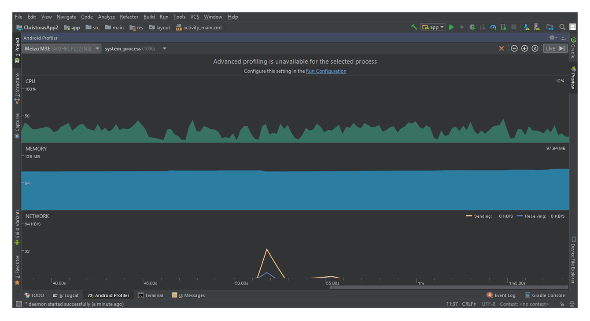Toggle the Live timeline button
The height and width of the screenshot is (321, 590).
[555, 48]
